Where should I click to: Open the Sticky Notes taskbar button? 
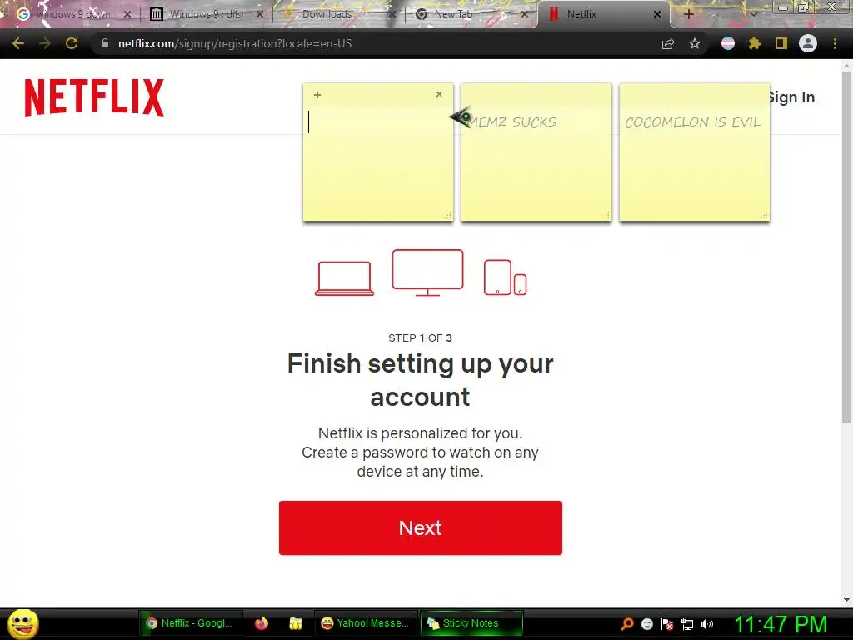pos(471,623)
